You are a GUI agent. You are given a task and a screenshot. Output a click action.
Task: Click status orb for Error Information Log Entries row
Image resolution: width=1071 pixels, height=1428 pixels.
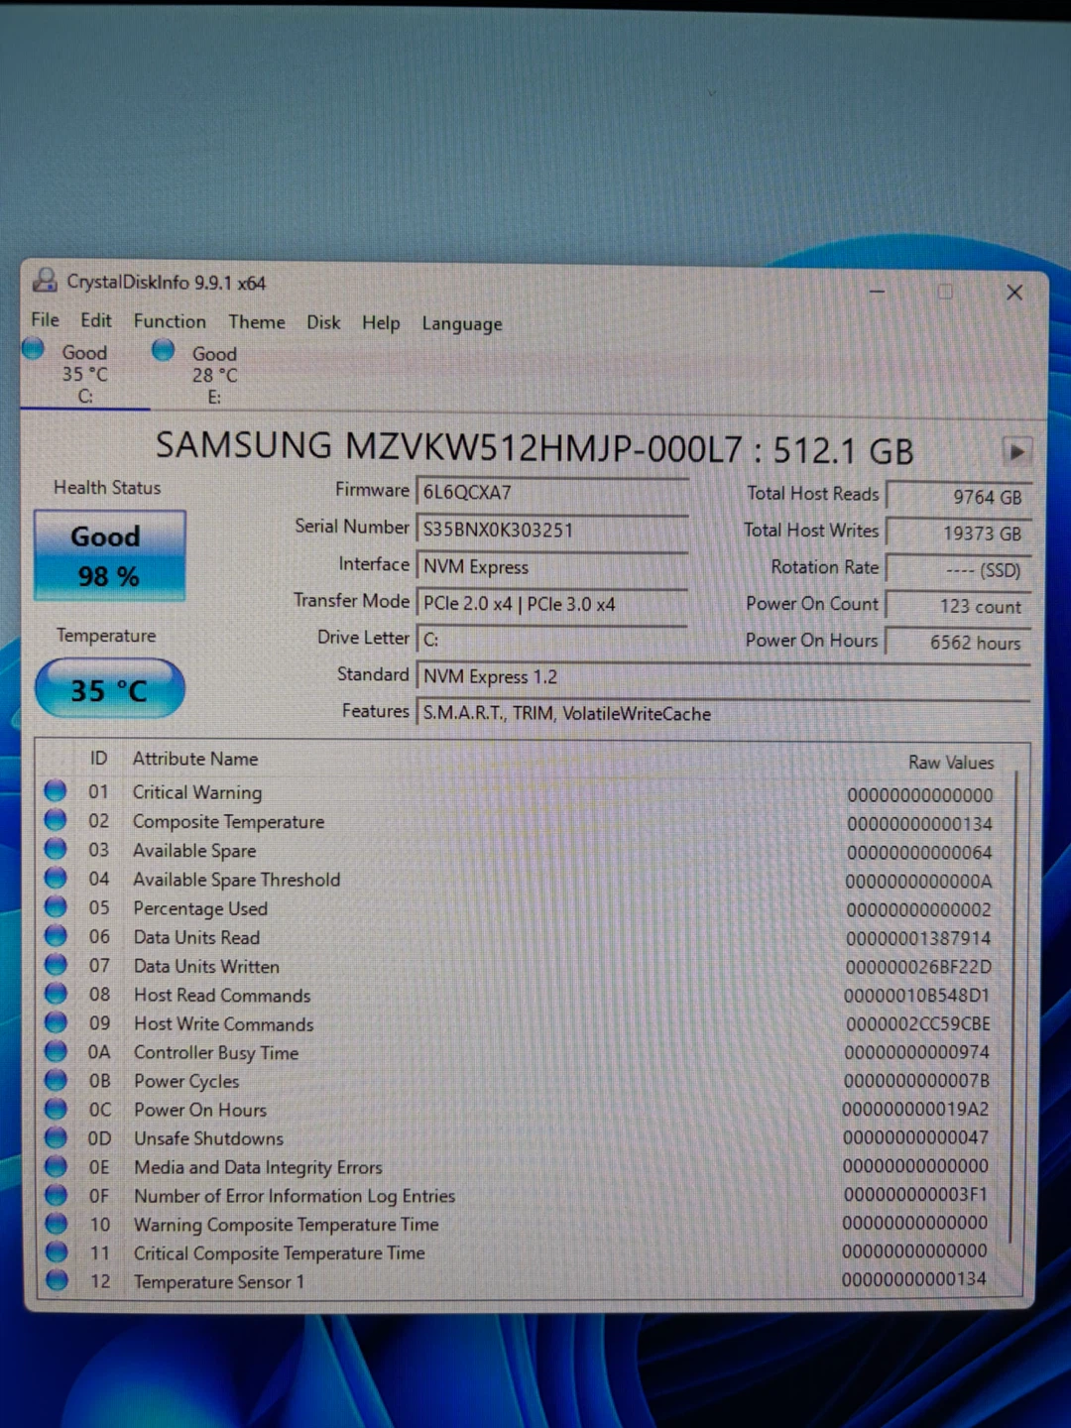coord(57,1194)
